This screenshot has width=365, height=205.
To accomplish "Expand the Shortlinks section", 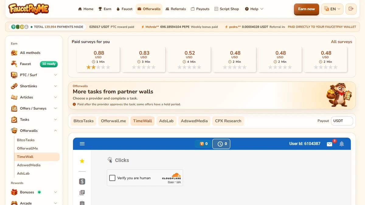I will click(55, 86).
